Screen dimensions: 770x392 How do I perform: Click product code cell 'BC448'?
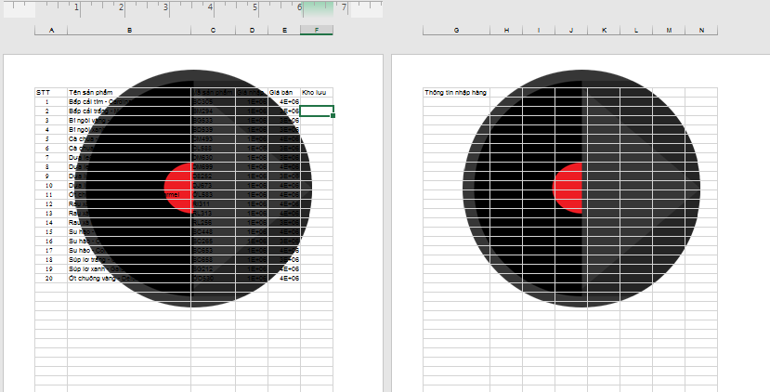(x=213, y=232)
